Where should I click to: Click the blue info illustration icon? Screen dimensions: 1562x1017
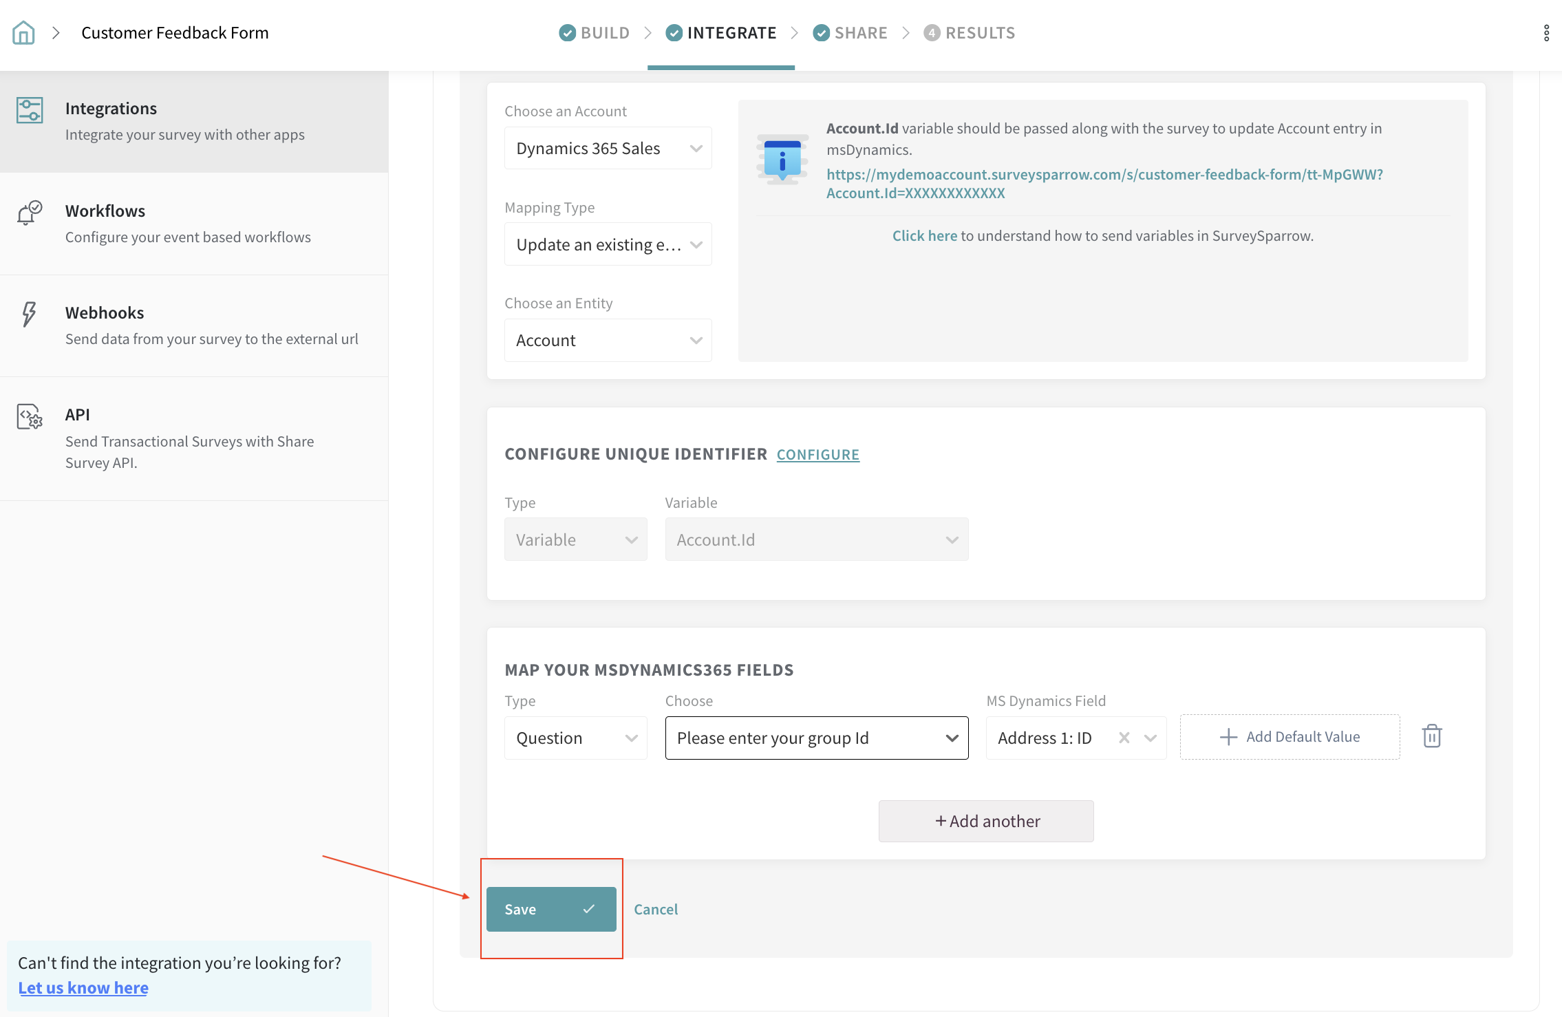pyautogui.click(x=782, y=159)
